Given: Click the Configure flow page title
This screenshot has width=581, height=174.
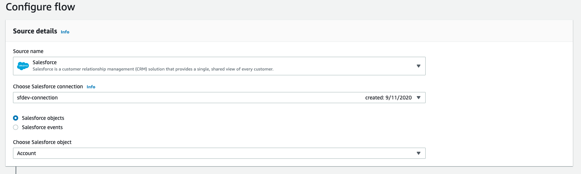Looking at the screenshot, I should pos(40,7).
